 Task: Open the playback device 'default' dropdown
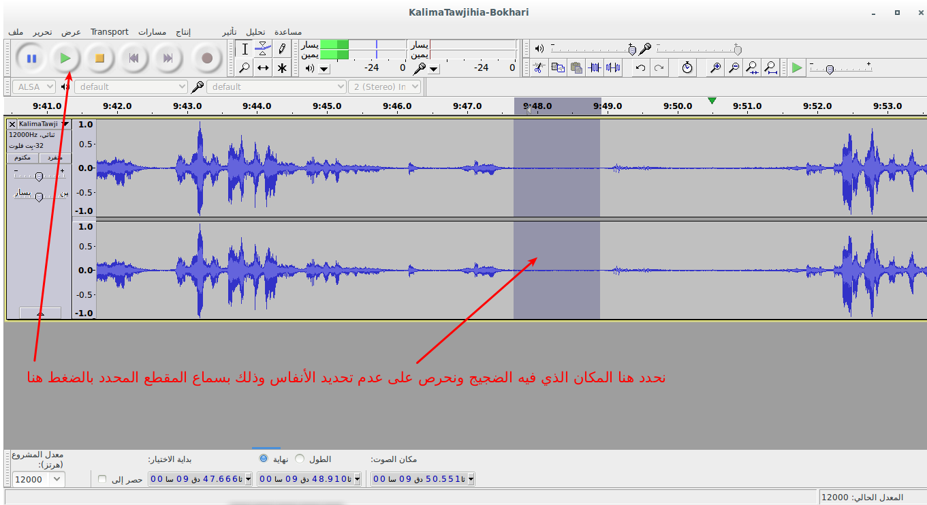[131, 87]
